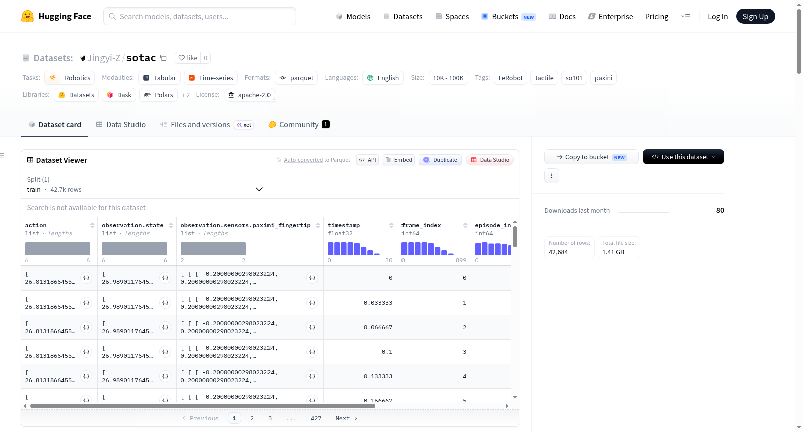Copy dataset name with the copy icon
The height and width of the screenshot is (432, 803).
tap(163, 58)
